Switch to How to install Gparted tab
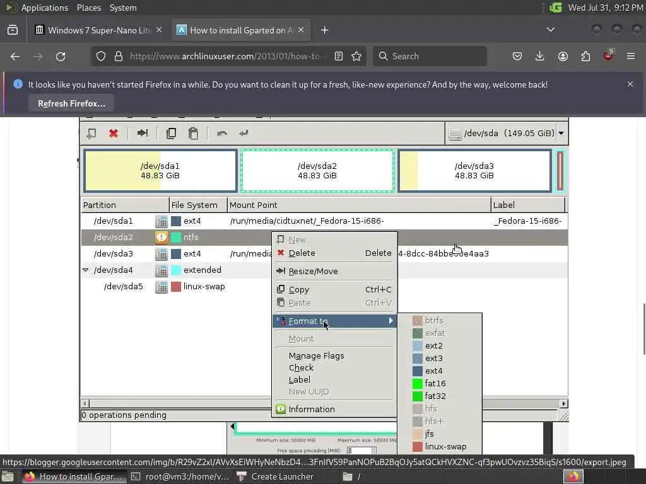The width and height of the screenshot is (646, 484). pyautogui.click(x=241, y=30)
